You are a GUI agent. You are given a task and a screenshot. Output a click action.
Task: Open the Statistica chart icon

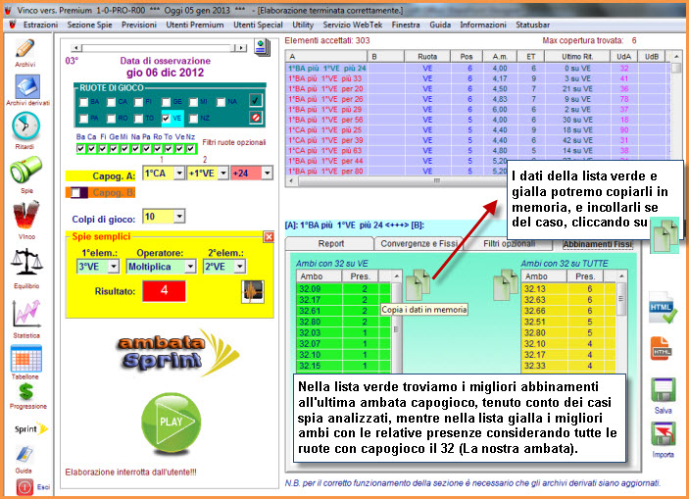[x=26, y=313]
